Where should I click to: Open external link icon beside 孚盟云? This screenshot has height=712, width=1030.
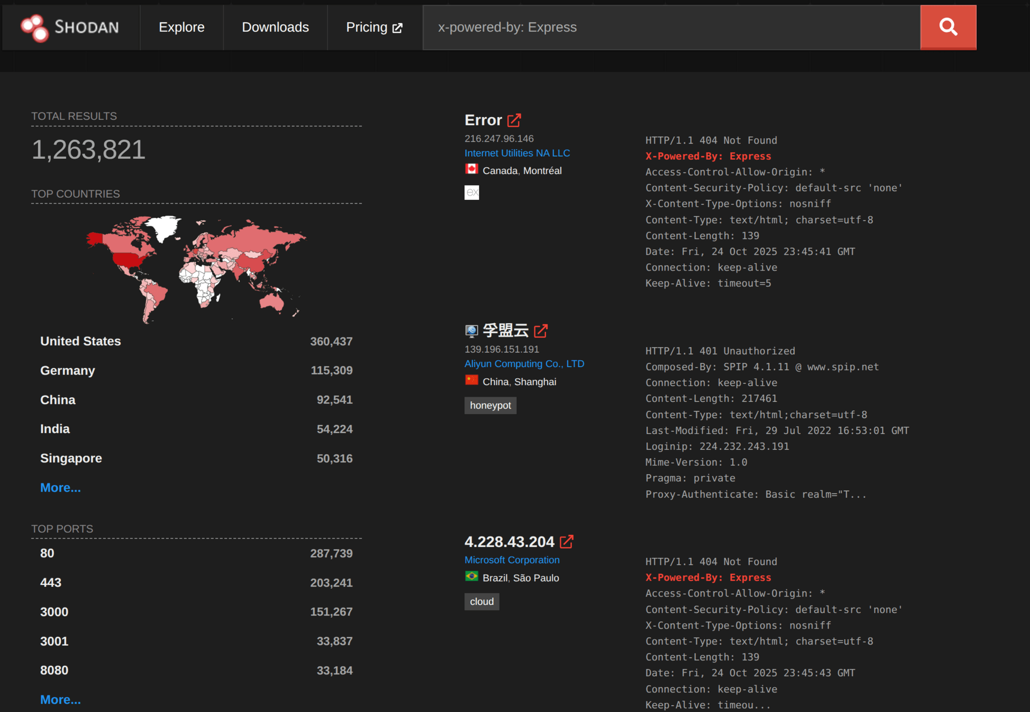tap(541, 331)
